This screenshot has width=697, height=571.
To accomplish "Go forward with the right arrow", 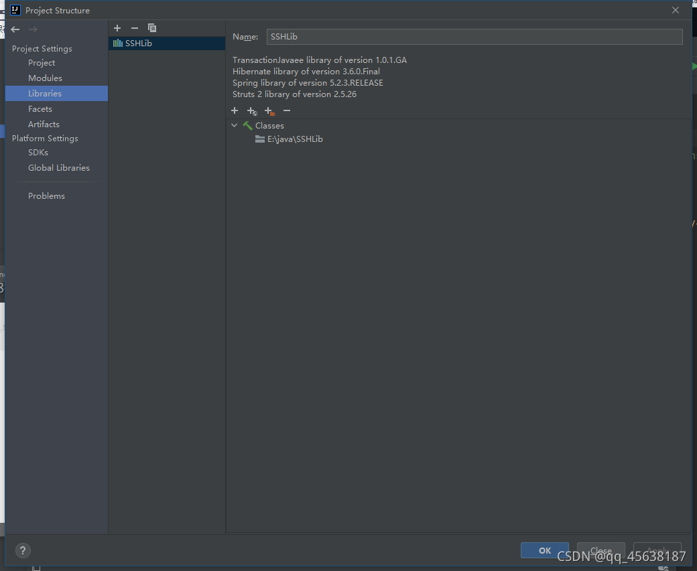I will [x=33, y=29].
